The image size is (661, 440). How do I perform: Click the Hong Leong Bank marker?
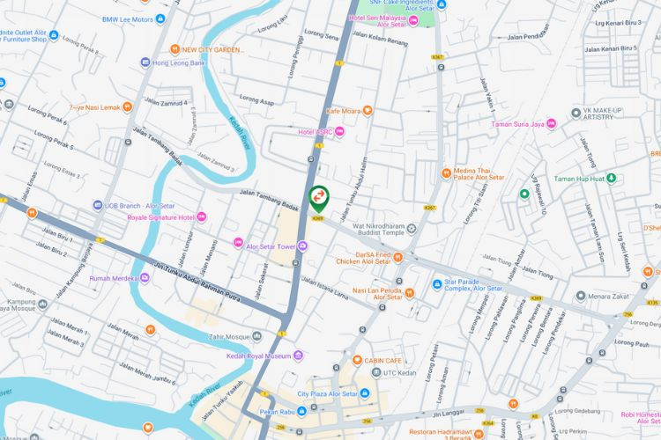145,62
